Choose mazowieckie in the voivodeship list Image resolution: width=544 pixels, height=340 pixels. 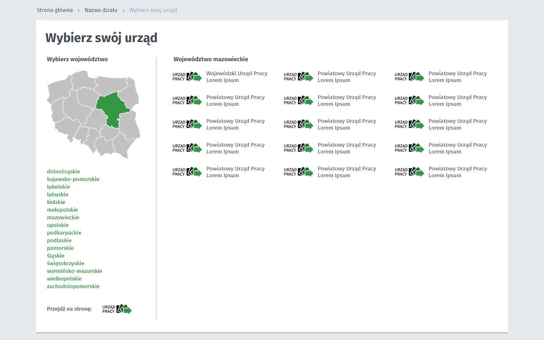click(63, 218)
